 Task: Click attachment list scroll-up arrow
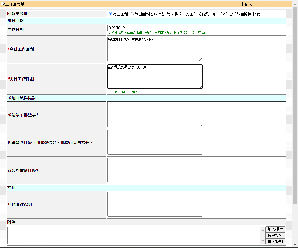point(263,230)
